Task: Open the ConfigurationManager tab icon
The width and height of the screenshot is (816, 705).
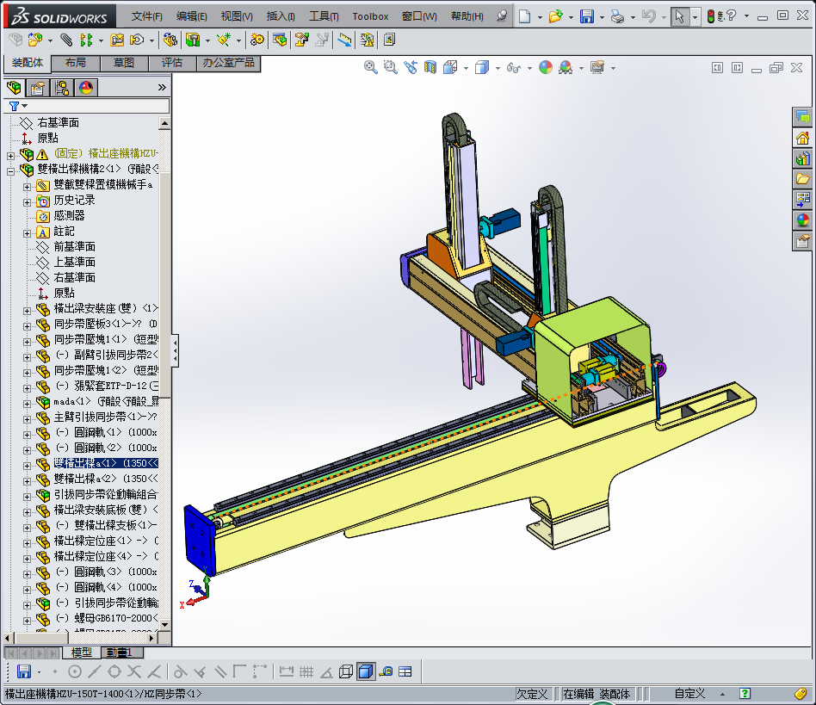Action: pos(61,88)
